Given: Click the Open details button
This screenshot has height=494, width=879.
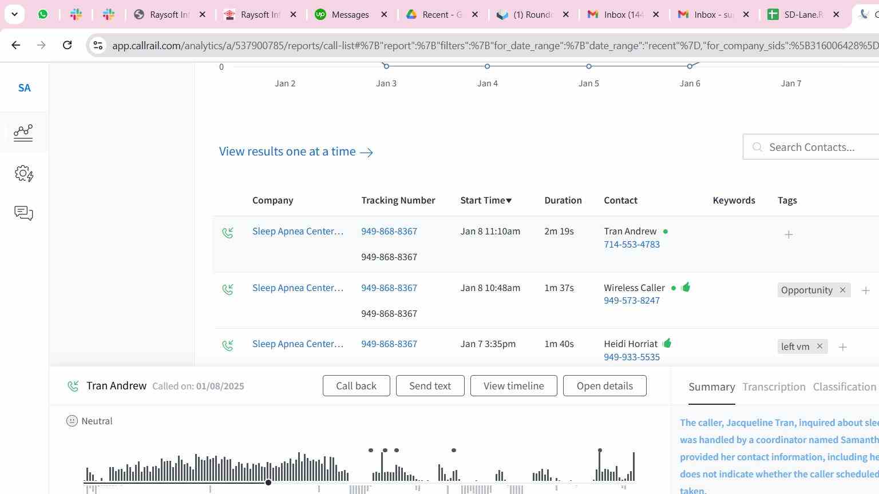Looking at the screenshot, I should [x=604, y=386].
